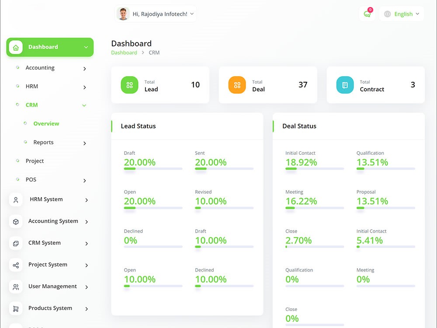Open the HRM System menu item
Image resolution: width=437 pixels, height=328 pixels.
click(46, 199)
